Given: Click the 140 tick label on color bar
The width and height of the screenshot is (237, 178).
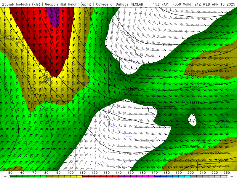Looking at the screenshot, I should click(118, 173).
